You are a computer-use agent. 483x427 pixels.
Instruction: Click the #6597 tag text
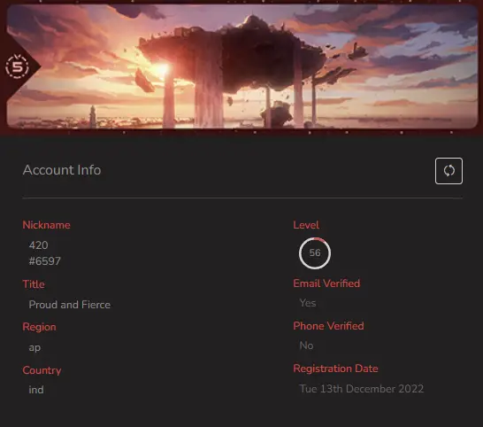pos(44,261)
